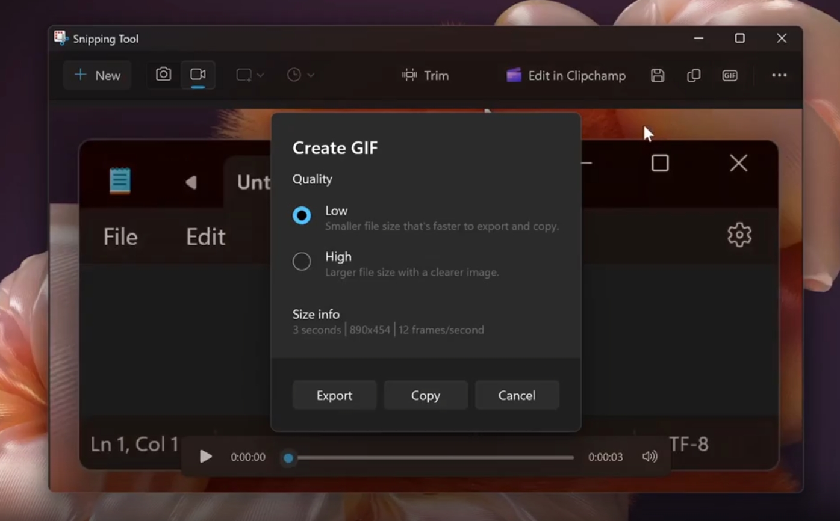Screen dimensions: 840x521
Task: Select the Low quality radio option
Action: (x=302, y=215)
